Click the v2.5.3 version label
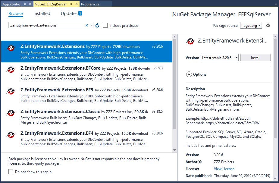The width and height of the screenshot is (279, 183). [x=158, y=68]
